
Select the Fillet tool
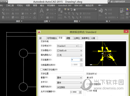(25, 13)
